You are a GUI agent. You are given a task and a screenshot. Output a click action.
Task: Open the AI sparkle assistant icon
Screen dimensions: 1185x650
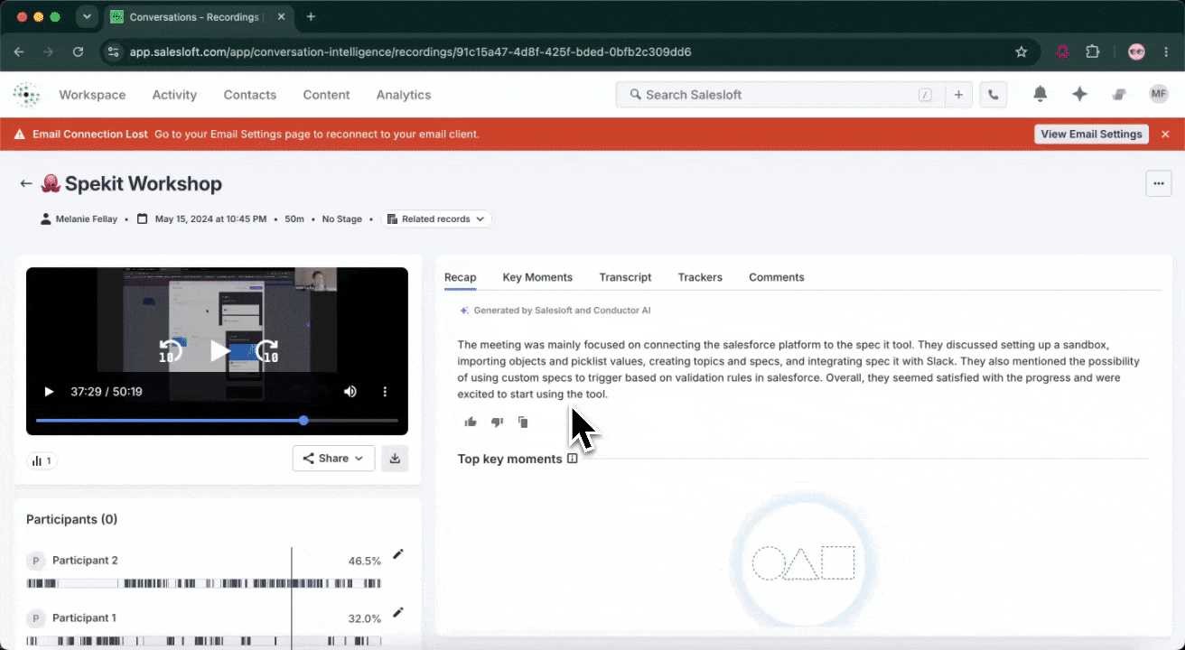[1079, 94]
